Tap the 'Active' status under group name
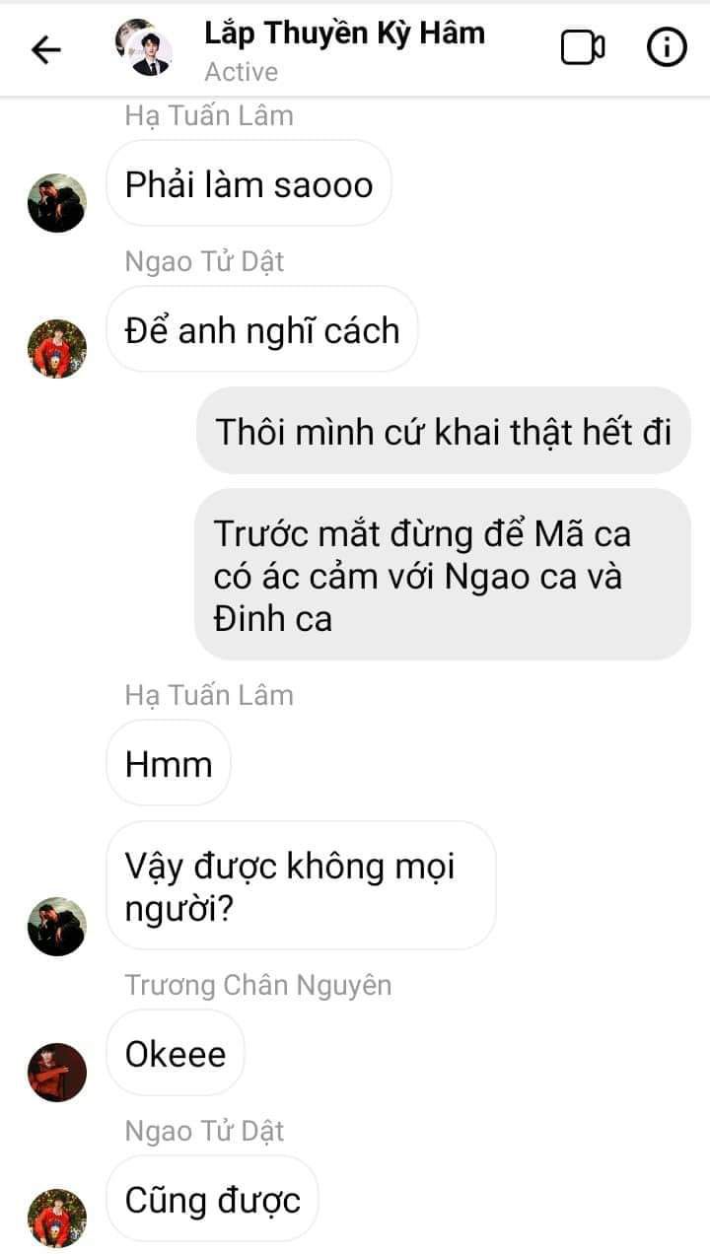Screen dimensions: 710x1254 coord(241,72)
